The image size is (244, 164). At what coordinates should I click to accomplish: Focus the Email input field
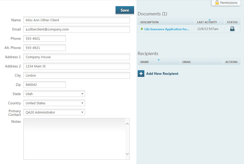pyautogui.click(x=76, y=29)
